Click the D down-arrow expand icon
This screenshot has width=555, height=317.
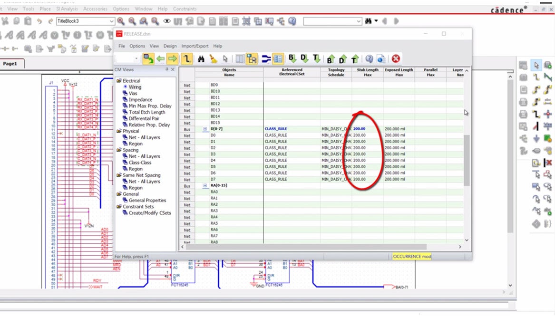coord(304,59)
